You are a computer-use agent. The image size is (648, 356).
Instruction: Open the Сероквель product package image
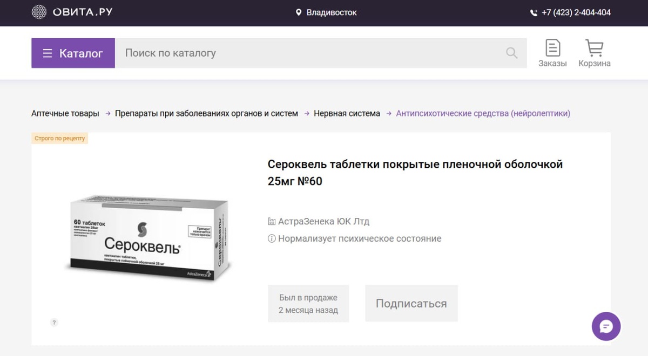pyautogui.click(x=150, y=238)
